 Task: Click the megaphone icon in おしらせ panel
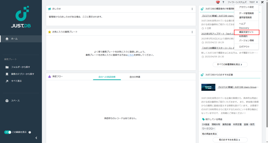click(49, 9)
